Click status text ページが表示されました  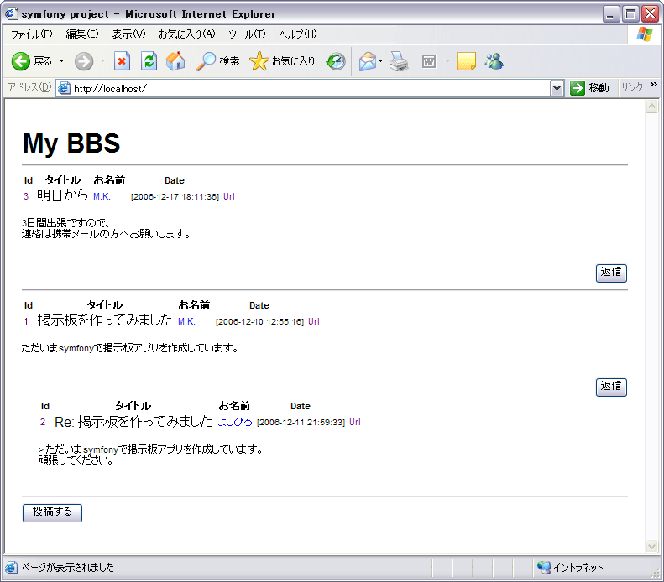67,567
